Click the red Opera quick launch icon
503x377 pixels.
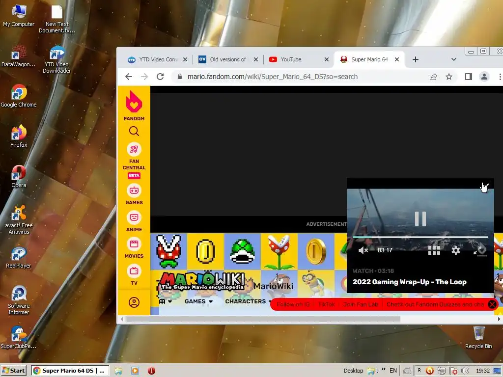point(151,371)
